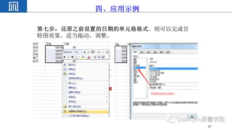The width and height of the screenshot is (232, 130).
Task: Select the 二○○一年三月十四日 date type
Action: [x=157, y=73]
